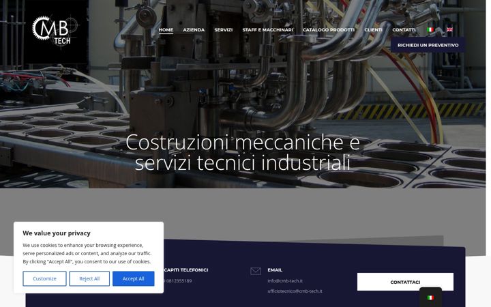
Task: Click the phone number 0812355189
Action: click(x=178, y=280)
